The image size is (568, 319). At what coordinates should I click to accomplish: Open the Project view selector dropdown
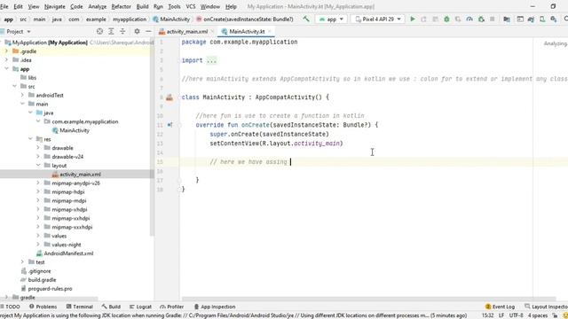tap(18, 32)
